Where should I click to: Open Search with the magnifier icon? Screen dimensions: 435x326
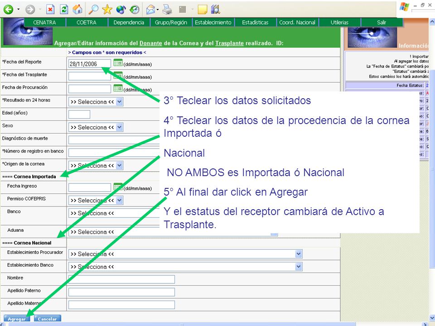click(93, 10)
